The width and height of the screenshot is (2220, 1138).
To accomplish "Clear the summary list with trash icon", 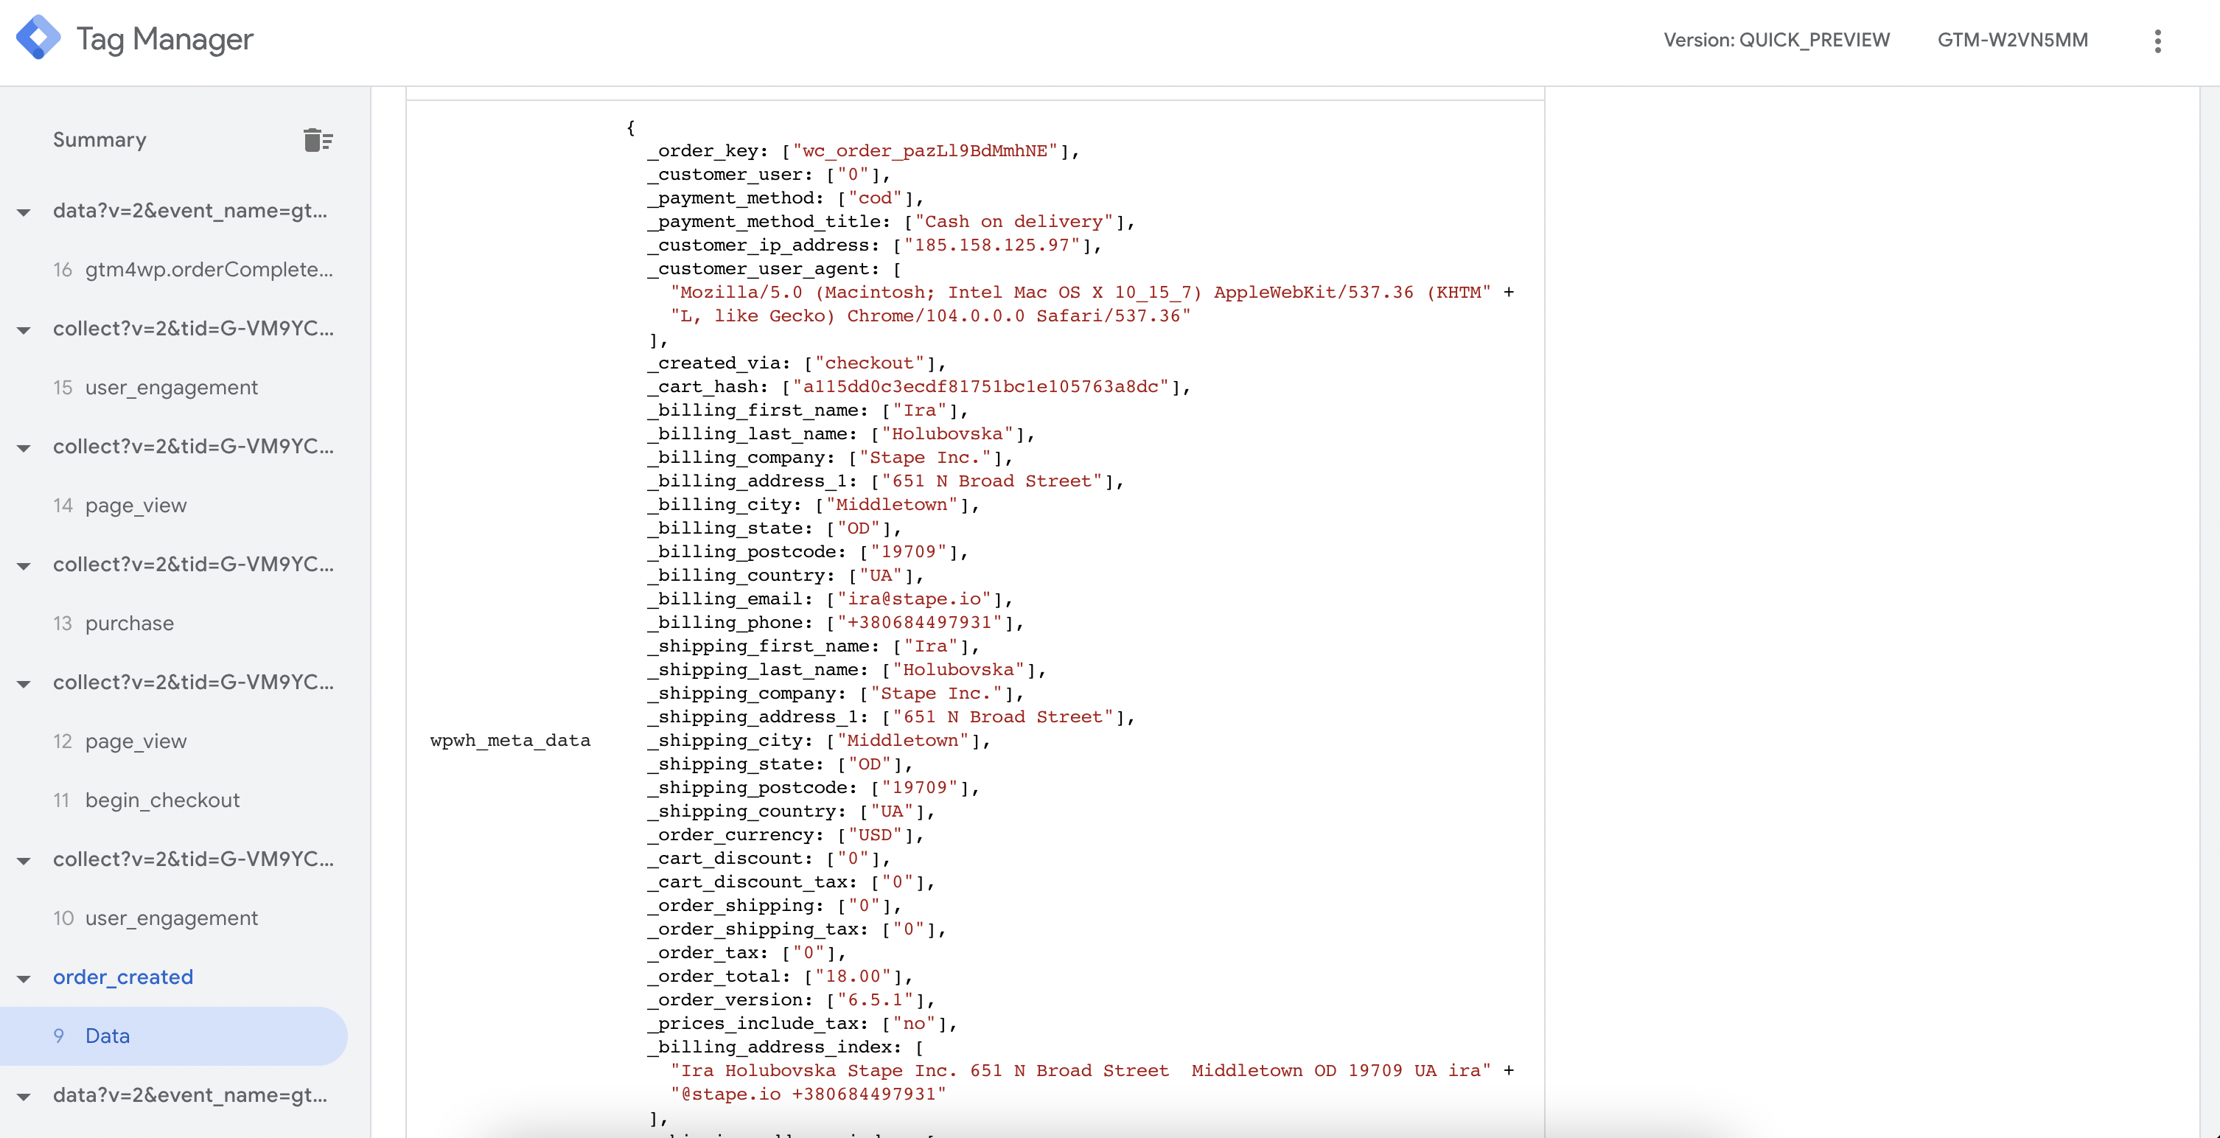I will [318, 139].
